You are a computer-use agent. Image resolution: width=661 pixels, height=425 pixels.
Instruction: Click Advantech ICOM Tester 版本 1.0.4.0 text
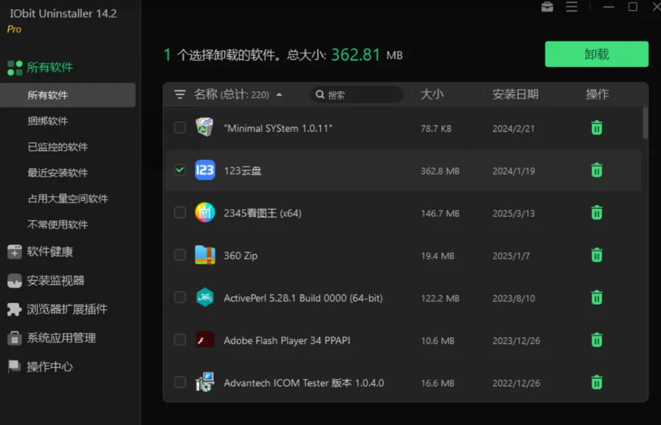304,383
